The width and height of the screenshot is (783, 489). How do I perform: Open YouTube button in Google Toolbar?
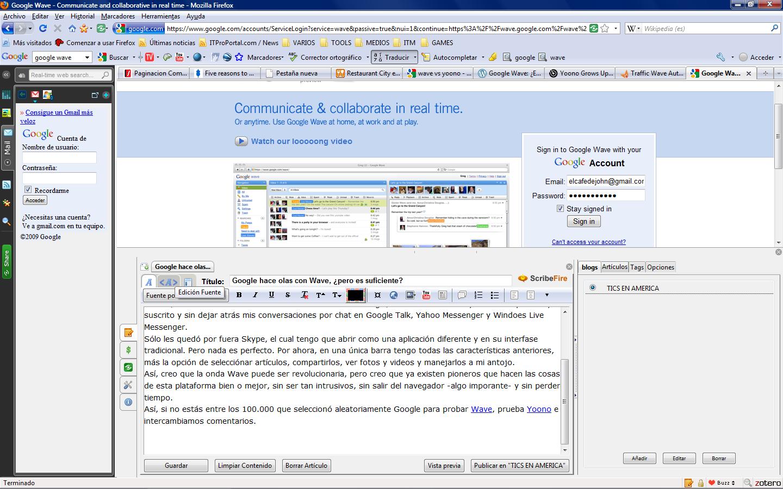point(179,57)
